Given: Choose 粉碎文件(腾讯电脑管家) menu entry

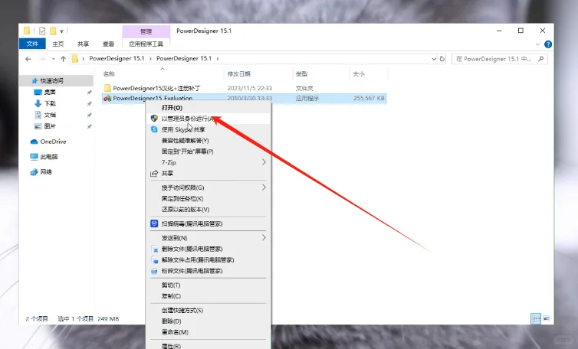Looking at the screenshot, I should coord(209,271).
